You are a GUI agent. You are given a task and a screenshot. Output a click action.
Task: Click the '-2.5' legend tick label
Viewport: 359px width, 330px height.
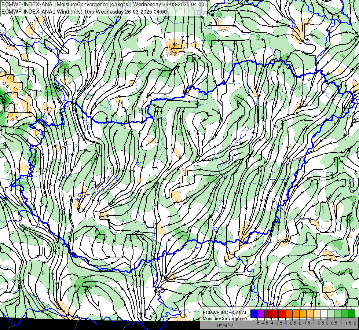pyautogui.click(x=292, y=323)
